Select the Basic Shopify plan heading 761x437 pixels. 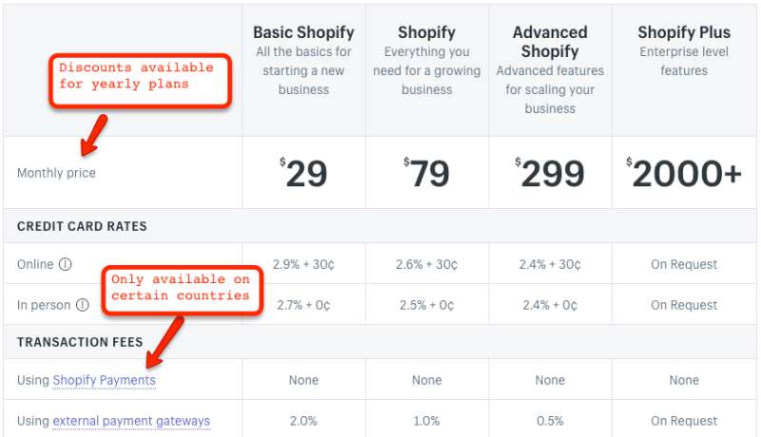pos(303,32)
